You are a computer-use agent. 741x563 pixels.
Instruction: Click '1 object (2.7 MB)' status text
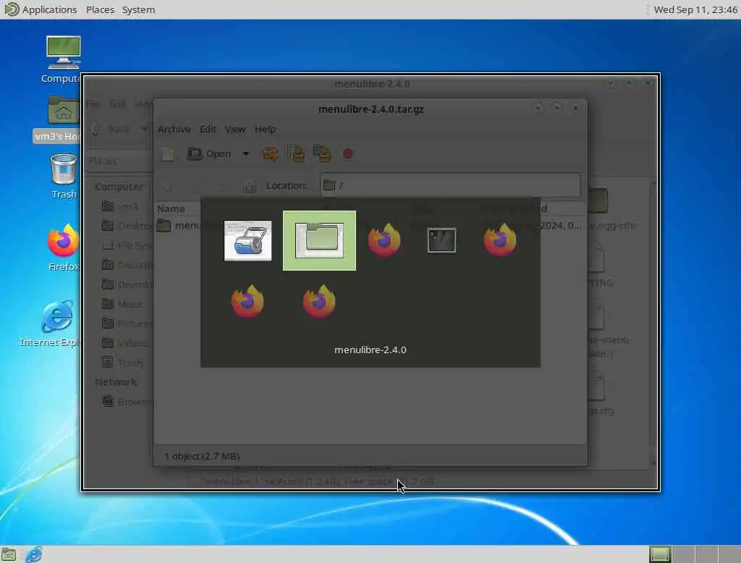[202, 456]
